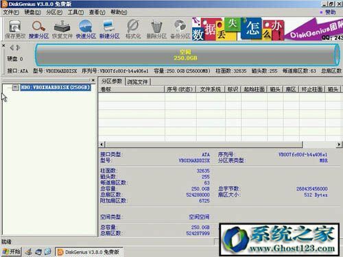Click 删除分区 delete partition trash icon

pyautogui.click(x=156, y=29)
